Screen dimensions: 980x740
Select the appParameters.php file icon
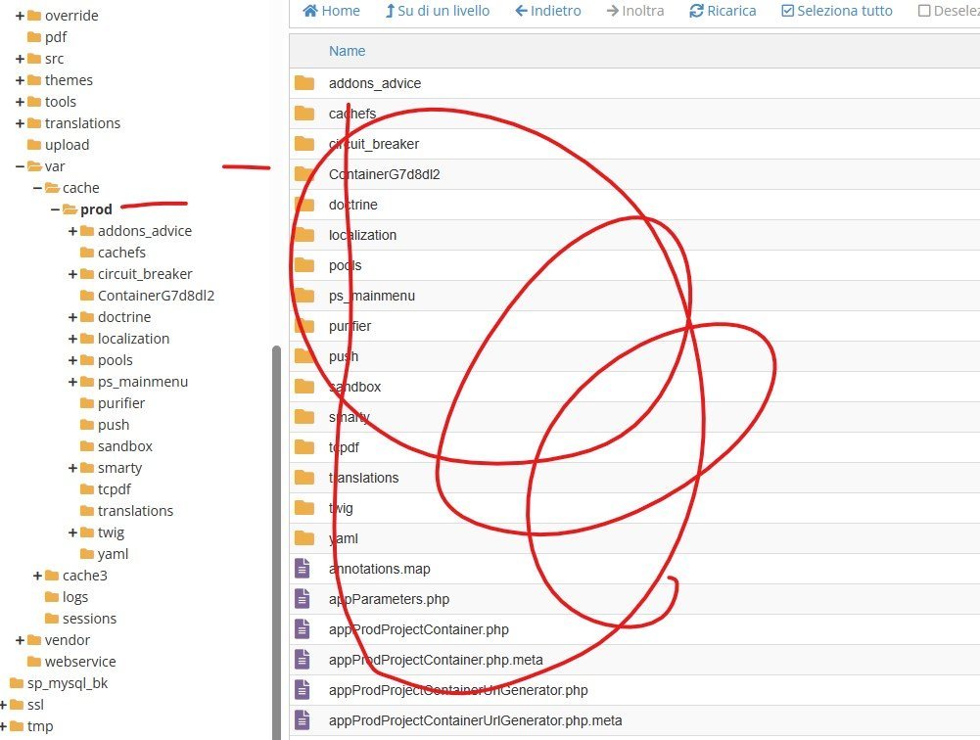click(x=303, y=599)
